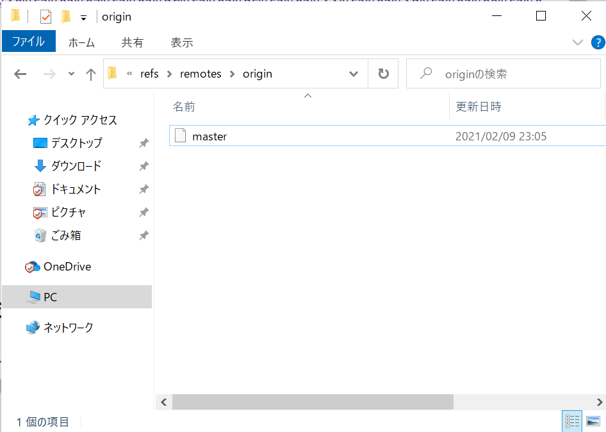This screenshot has height=432, width=606.
Task: Click the refresh icon beside the address bar
Action: [382, 73]
